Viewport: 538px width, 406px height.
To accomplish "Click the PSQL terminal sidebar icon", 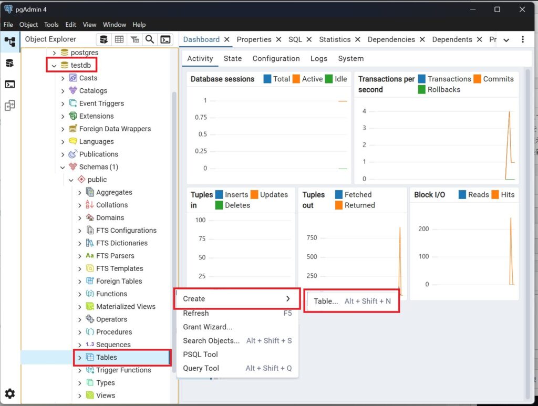I will coord(9,85).
